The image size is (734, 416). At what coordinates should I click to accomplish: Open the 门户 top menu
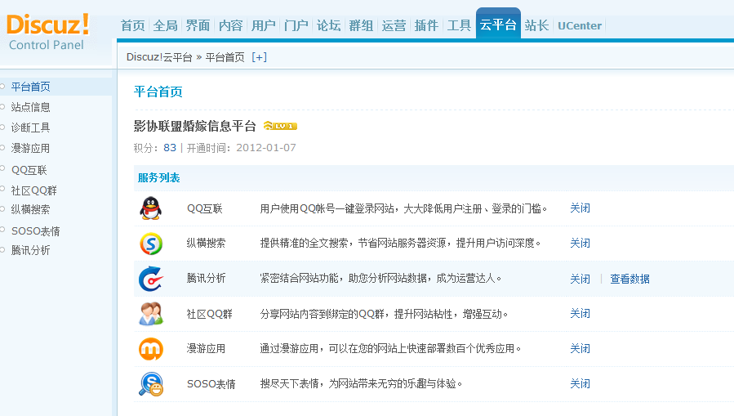(x=296, y=25)
